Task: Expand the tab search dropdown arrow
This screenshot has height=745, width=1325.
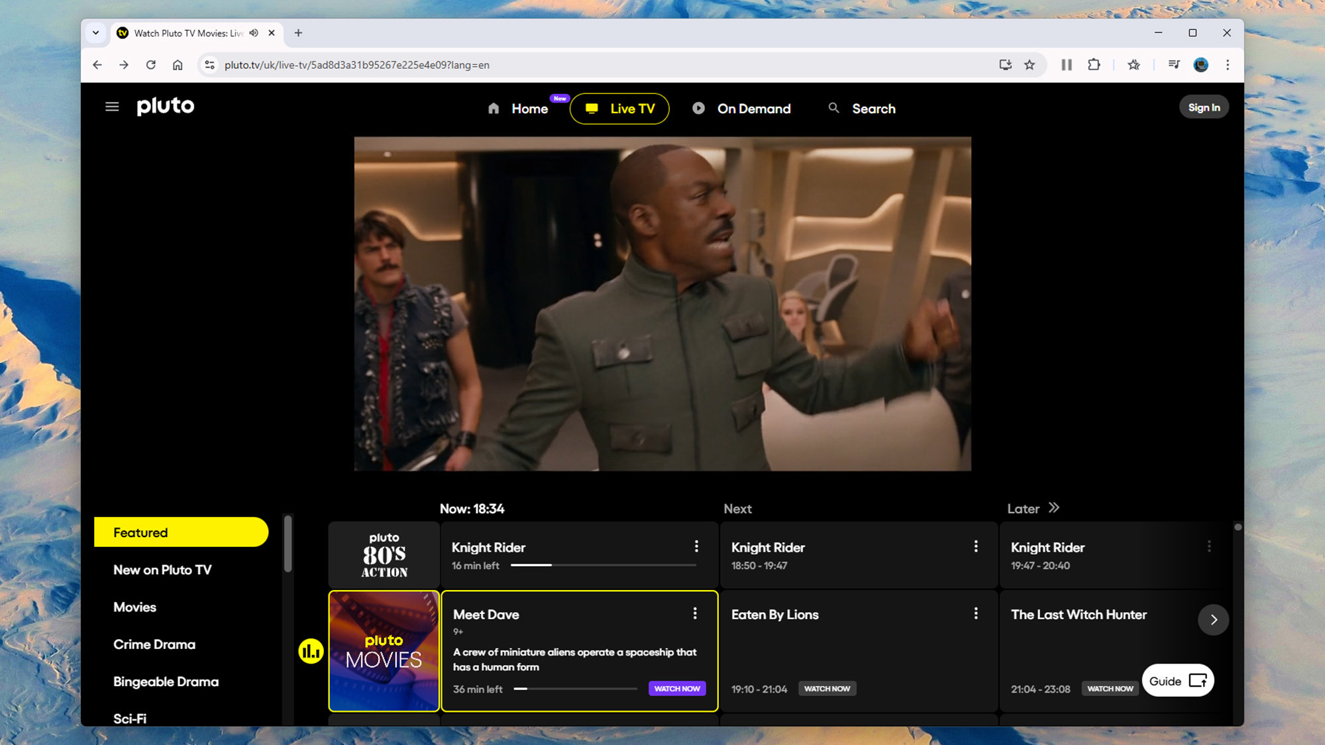Action: click(96, 33)
